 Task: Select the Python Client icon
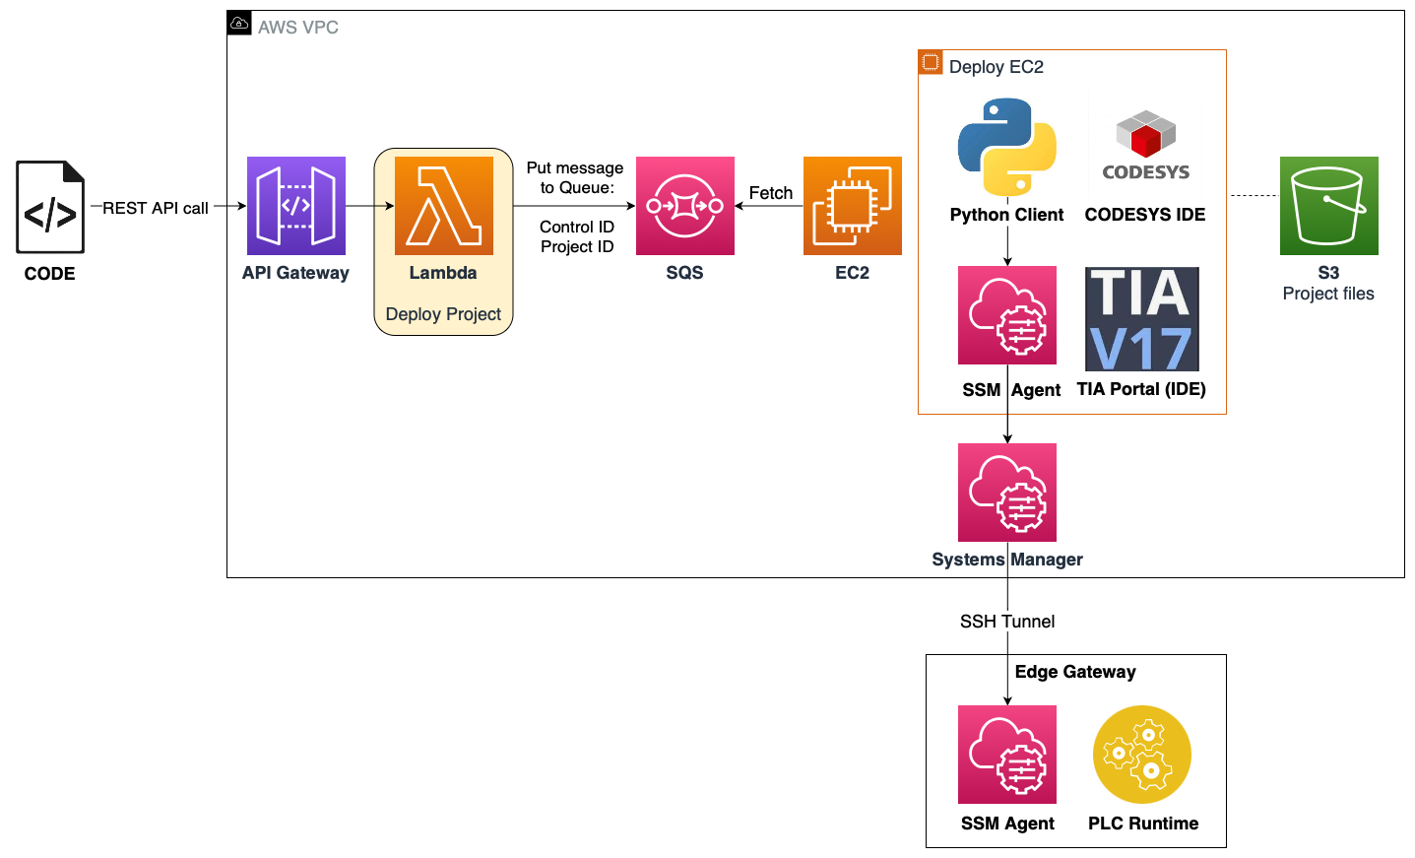pyautogui.click(x=1006, y=143)
